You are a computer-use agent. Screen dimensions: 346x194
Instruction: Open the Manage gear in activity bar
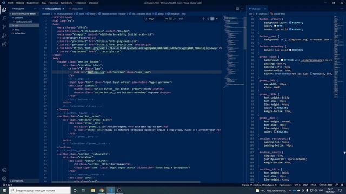(x=4, y=178)
